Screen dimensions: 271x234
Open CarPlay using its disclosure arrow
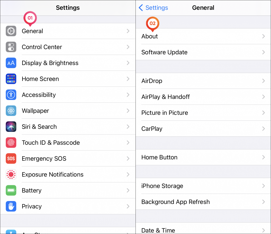point(263,129)
